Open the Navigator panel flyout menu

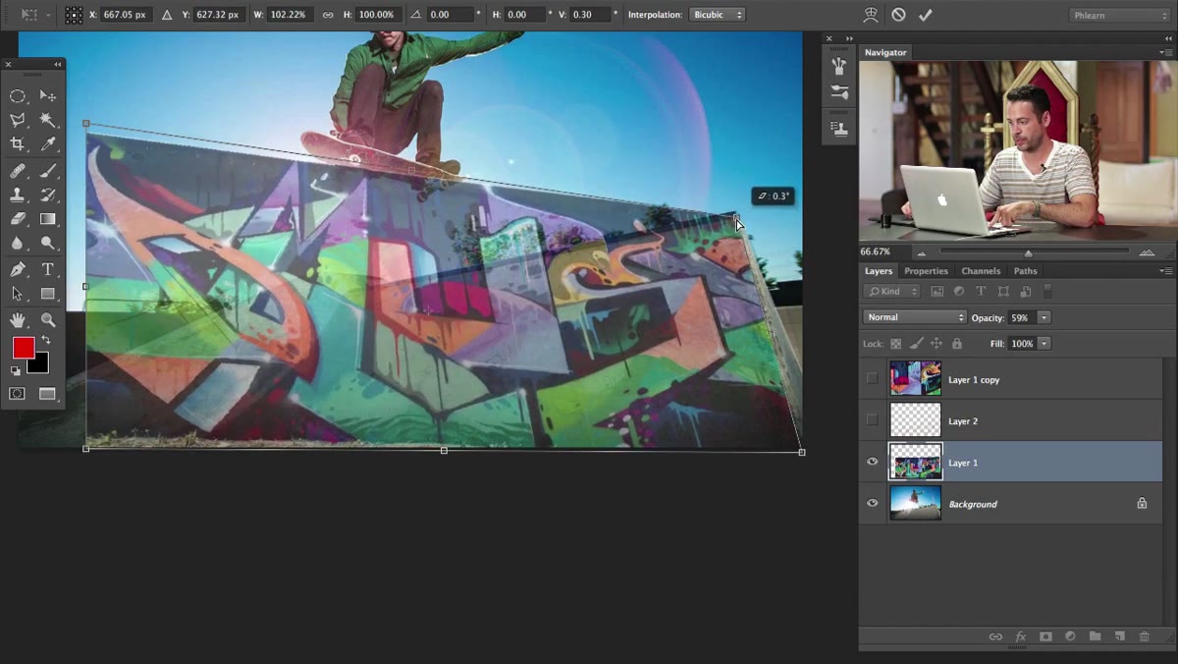tap(1166, 52)
